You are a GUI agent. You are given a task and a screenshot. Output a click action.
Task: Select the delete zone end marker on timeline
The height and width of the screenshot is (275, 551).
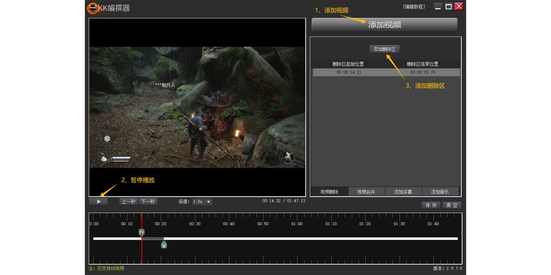(164, 245)
